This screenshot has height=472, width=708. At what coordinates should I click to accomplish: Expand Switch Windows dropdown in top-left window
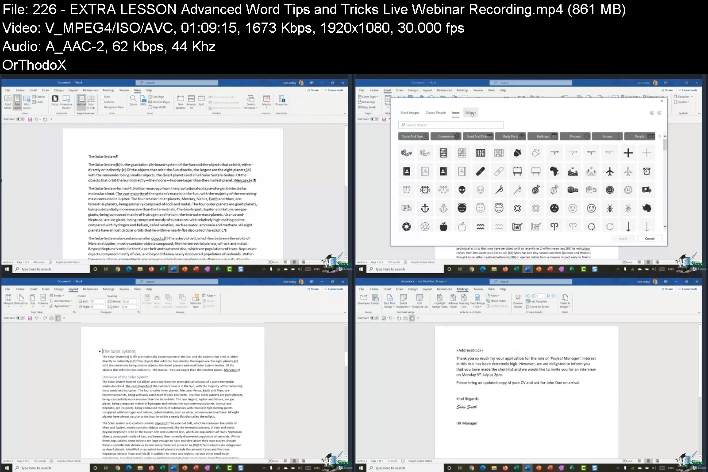coord(250,102)
